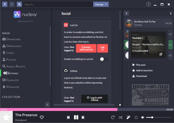174x123 pixels.
Task: Click Connect with Last.fm button
Action: click(86, 48)
